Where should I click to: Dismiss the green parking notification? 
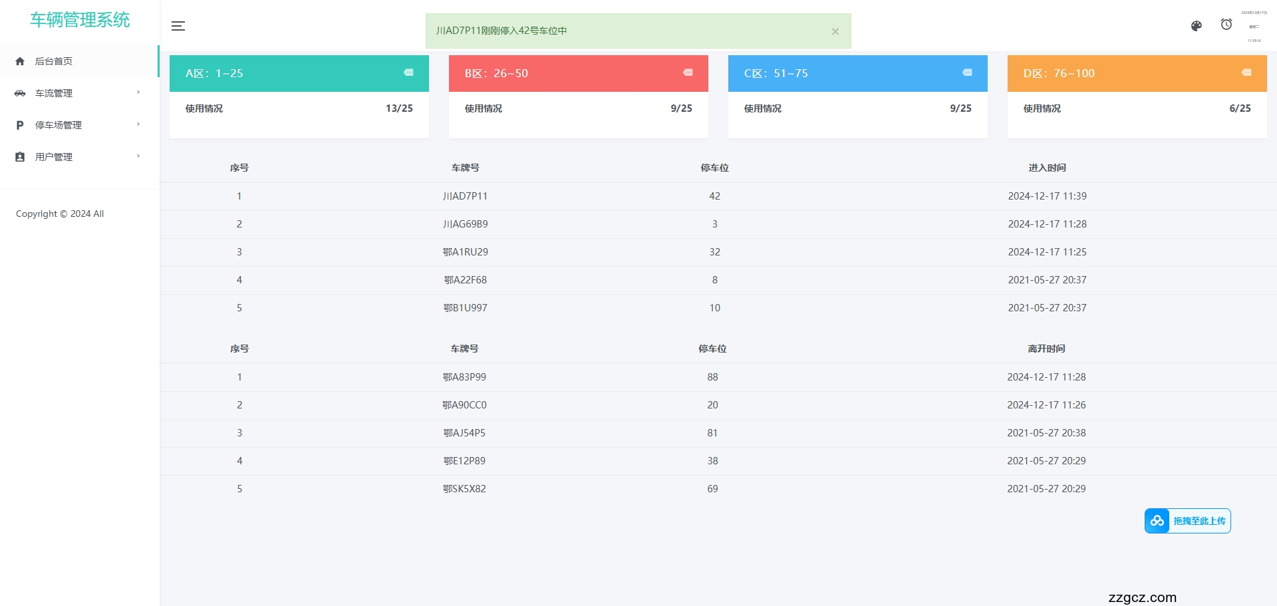click(x=835, y=31)
